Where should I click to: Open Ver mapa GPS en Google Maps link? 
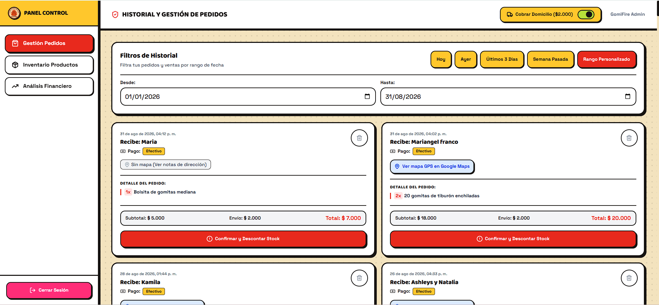[x=432, y=166]
